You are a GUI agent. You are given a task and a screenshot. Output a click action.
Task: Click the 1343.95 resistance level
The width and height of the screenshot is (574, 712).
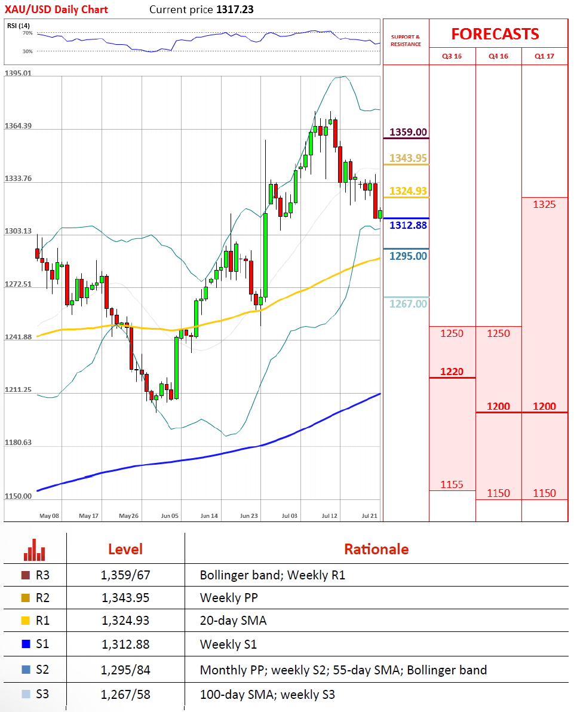pyautogui.click(x=408, y=158)
